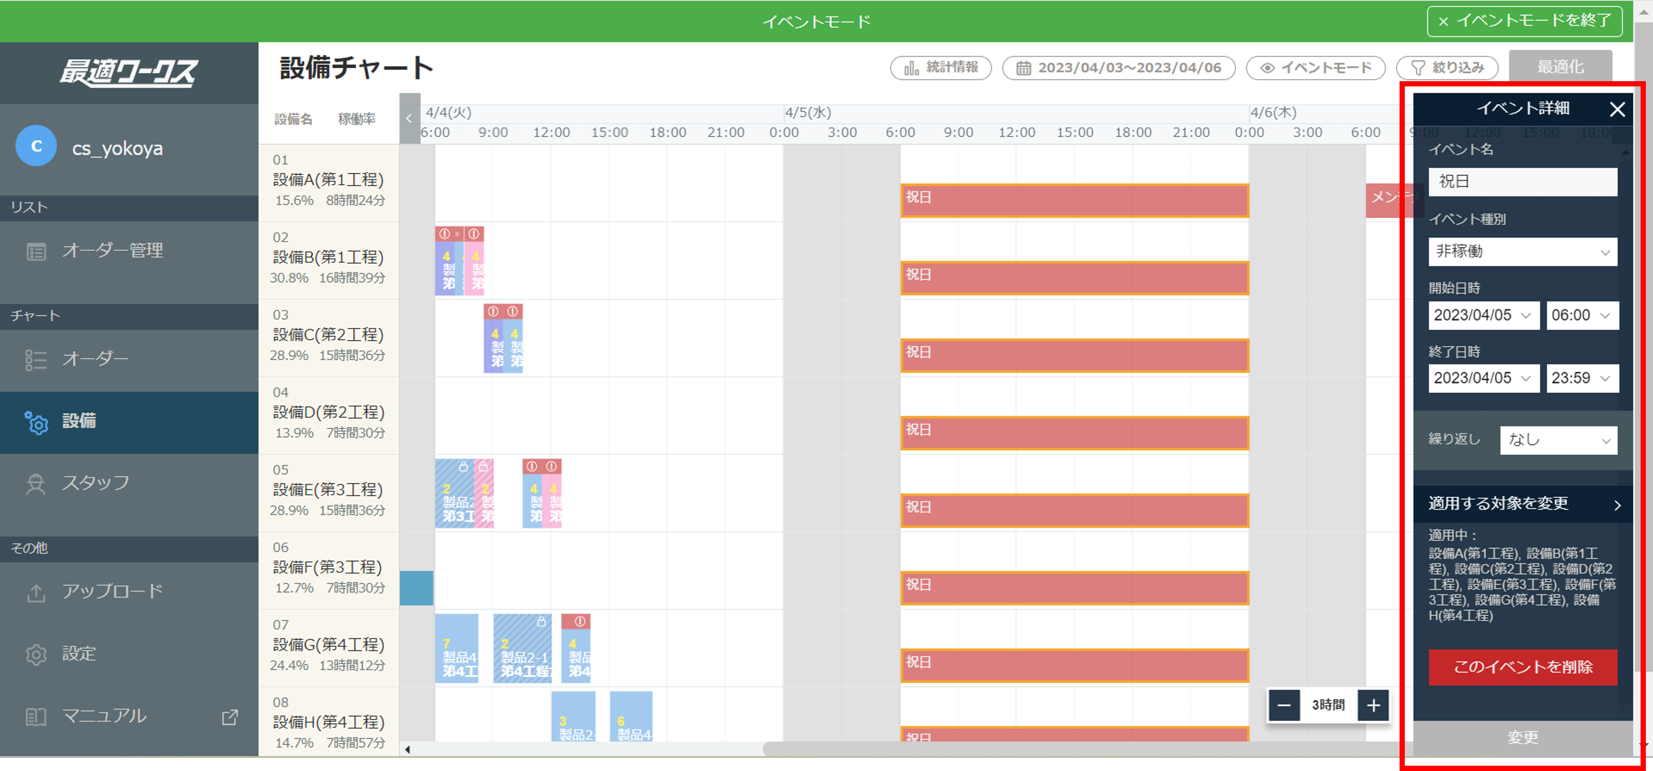
Task: Click the 変更 button
Action: pos(1523,738)
